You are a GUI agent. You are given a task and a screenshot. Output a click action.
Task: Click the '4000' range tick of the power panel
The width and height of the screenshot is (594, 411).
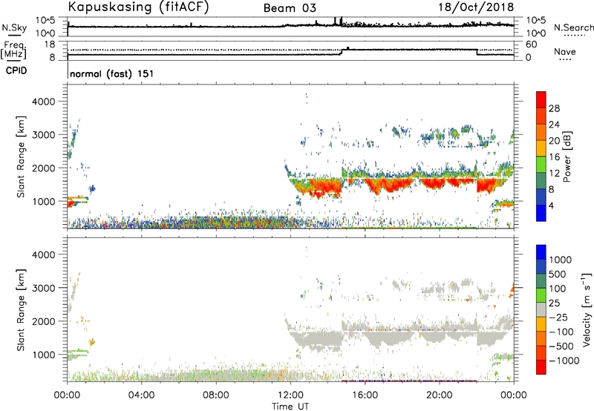(44, 102)
